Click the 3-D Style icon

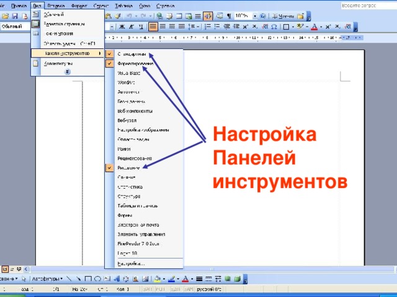tap(237, 279)
